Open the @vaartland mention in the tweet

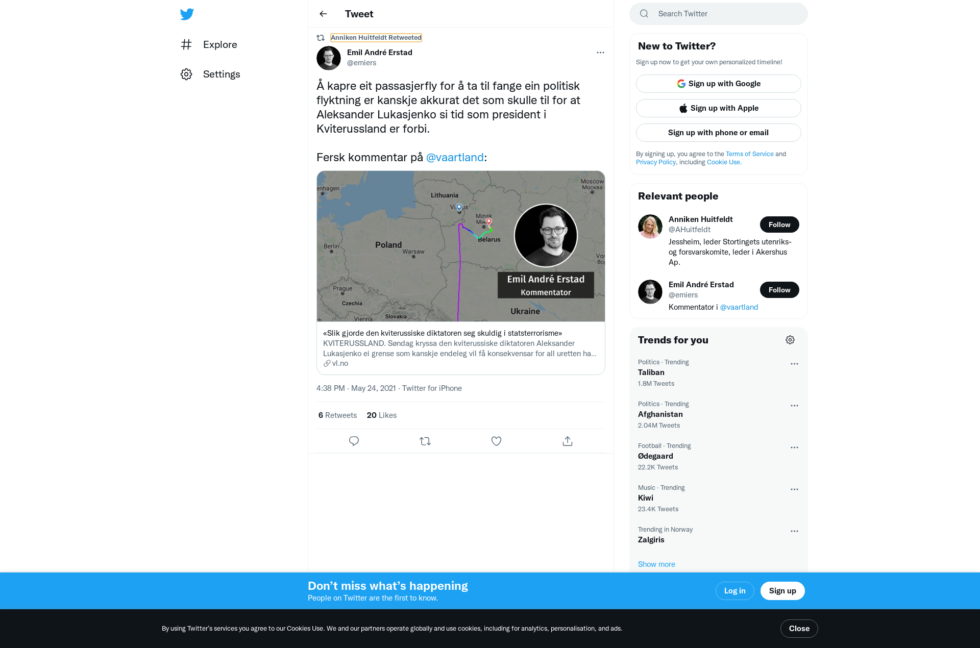pos(455,157)
